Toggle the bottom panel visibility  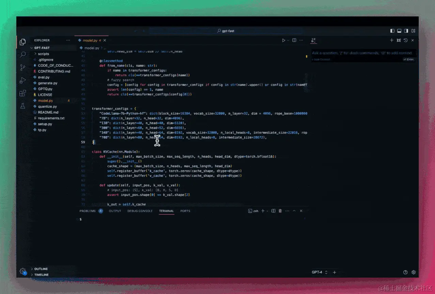click(399, 31)
